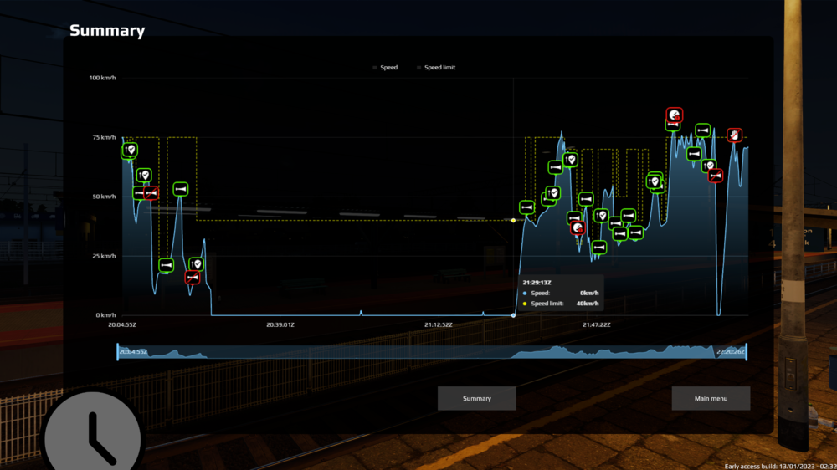Click the green checkpoint stacked before the 75 km/h climb
This screenshot has width=837, height=470.
(654, 181)
